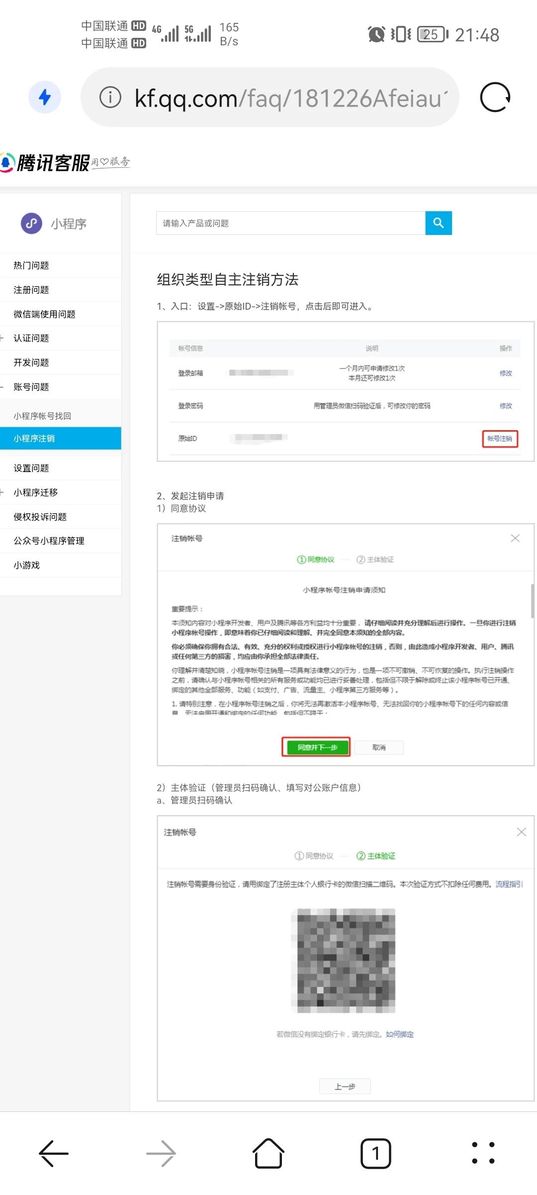Select ② 主体验证 step in second dialog

pyautogui.click(x=376, y=856)
